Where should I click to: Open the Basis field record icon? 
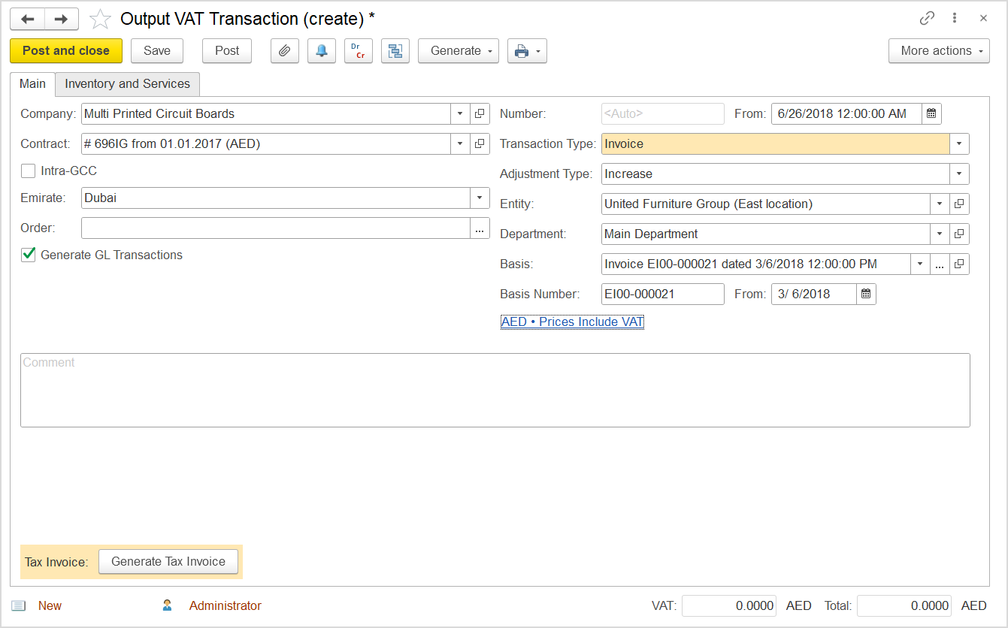[x=959, y=264]
